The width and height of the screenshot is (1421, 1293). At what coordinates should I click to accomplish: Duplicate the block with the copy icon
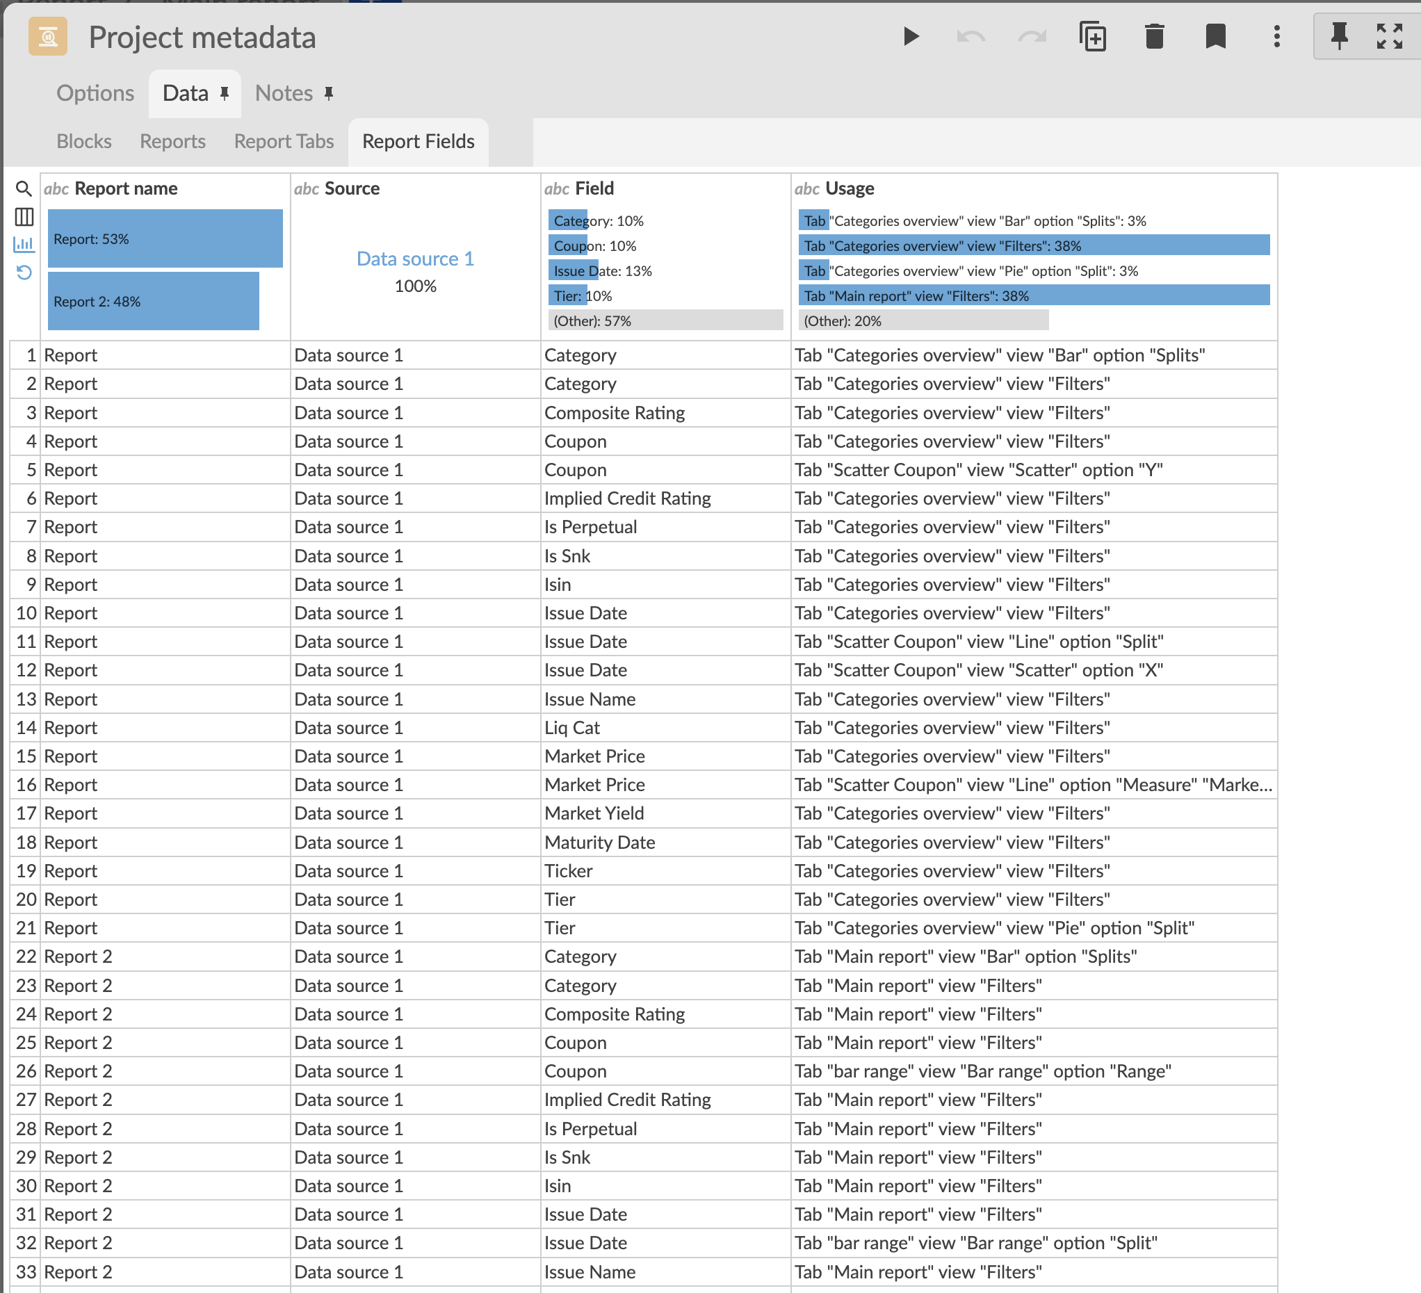pos(1093,36)
